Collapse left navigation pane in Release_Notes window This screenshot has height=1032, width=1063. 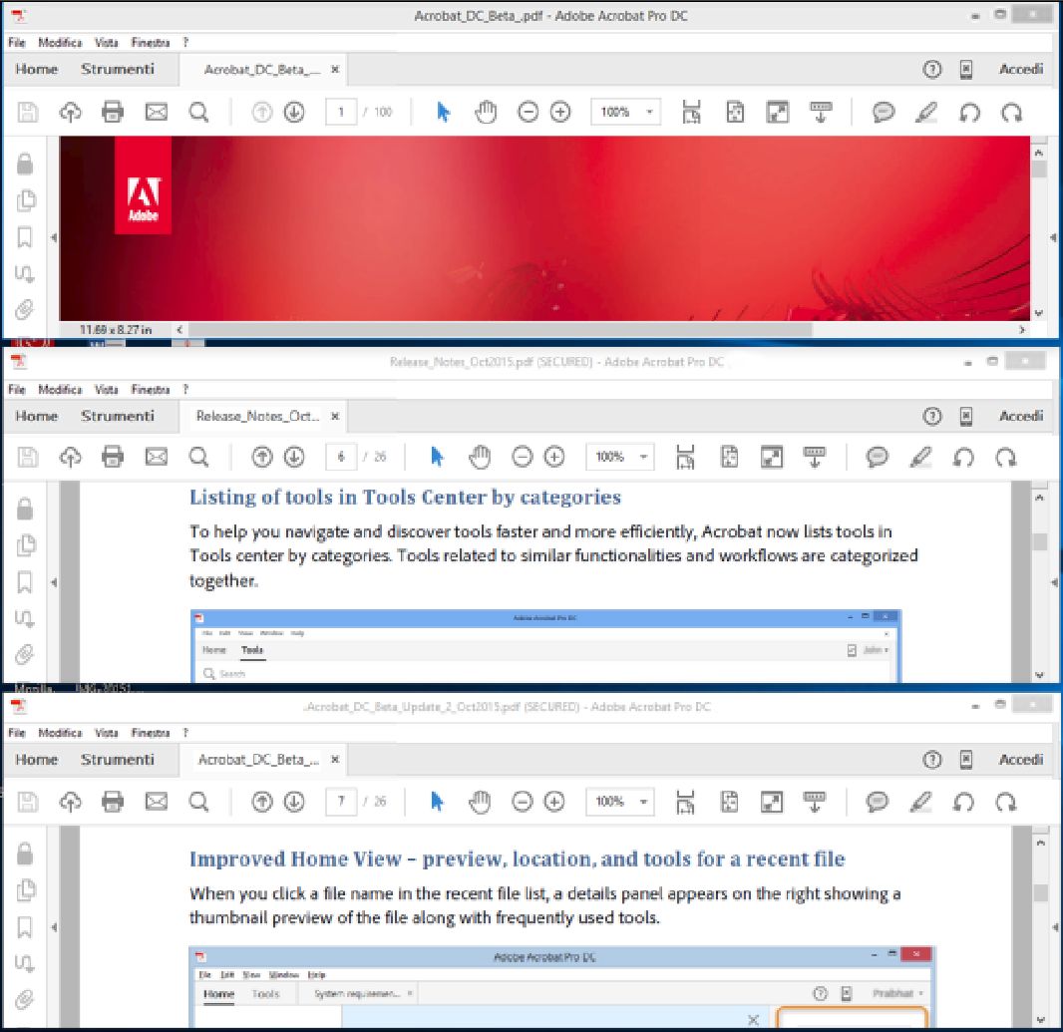tap(54, 581)
